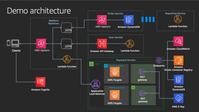Select the Endpoints shield icon
Screen dimensions: 199x112
(159, 60)
